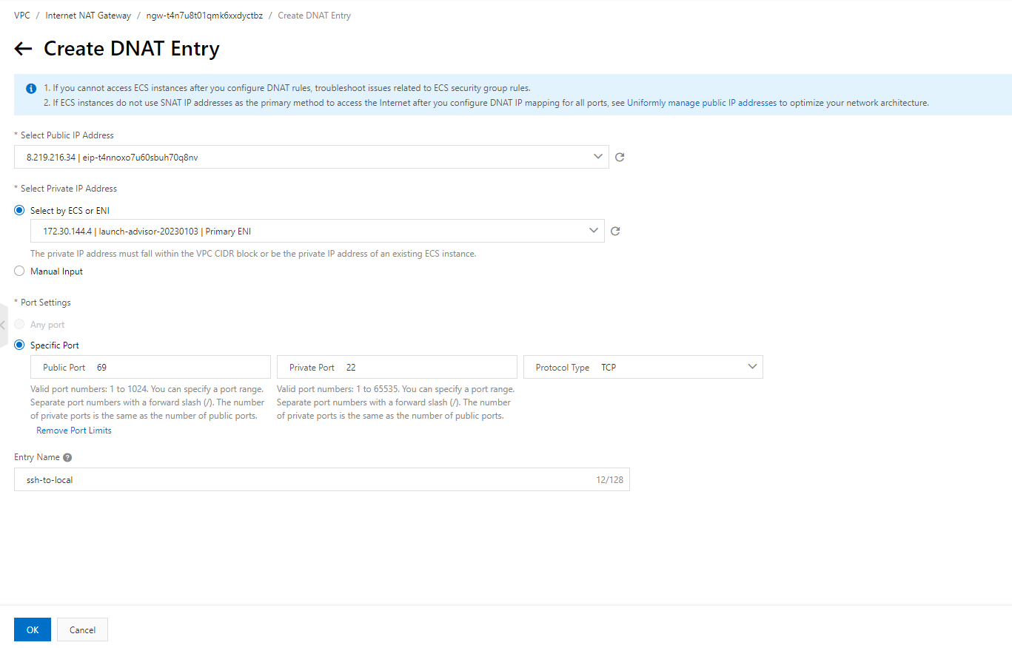Click the back arrow beside Create DNAT Entry
1012x648 pixels.
(23, 49)
